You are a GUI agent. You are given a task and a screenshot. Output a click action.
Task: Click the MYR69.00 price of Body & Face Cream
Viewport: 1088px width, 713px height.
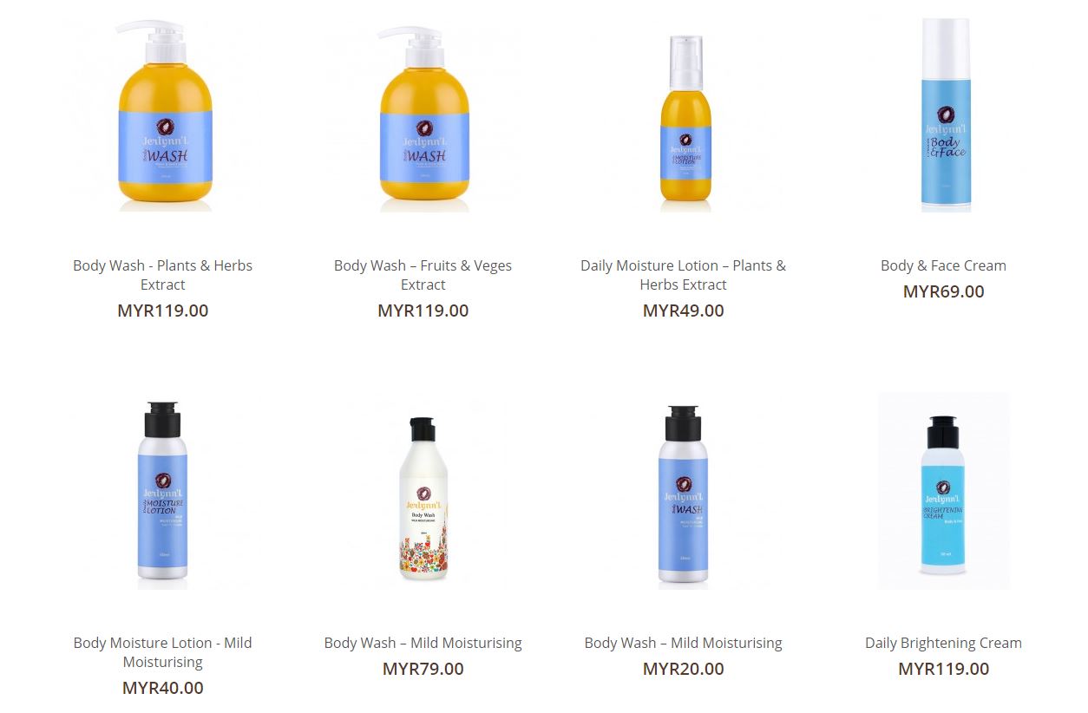[x=944, y=291]
